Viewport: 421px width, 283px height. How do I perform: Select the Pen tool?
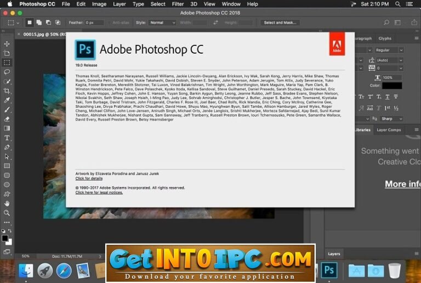pyautogui.click(x=7, y=147)
